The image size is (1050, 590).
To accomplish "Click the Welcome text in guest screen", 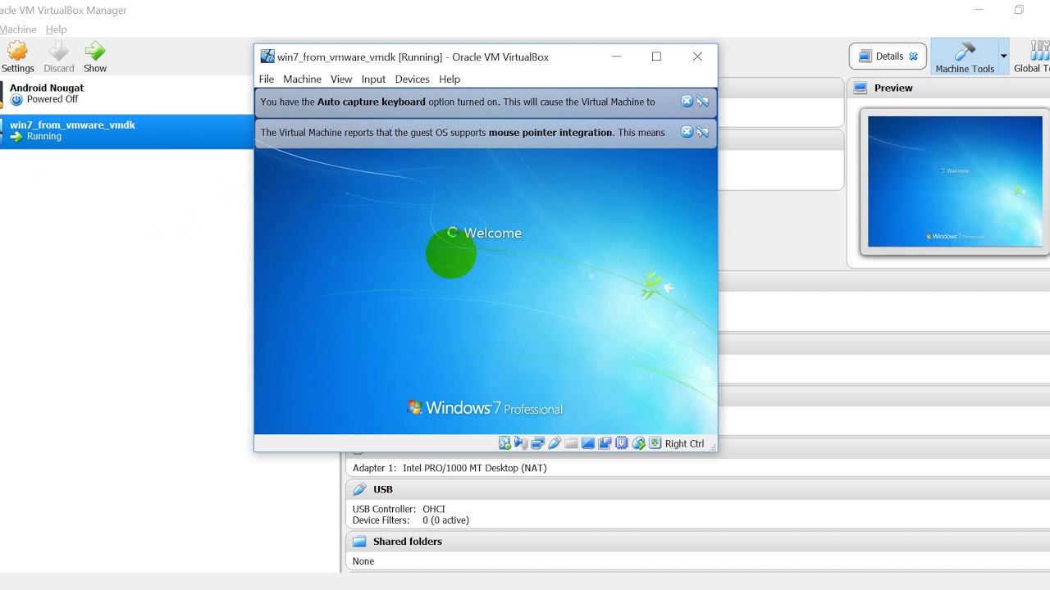I will tap(492, 234).
